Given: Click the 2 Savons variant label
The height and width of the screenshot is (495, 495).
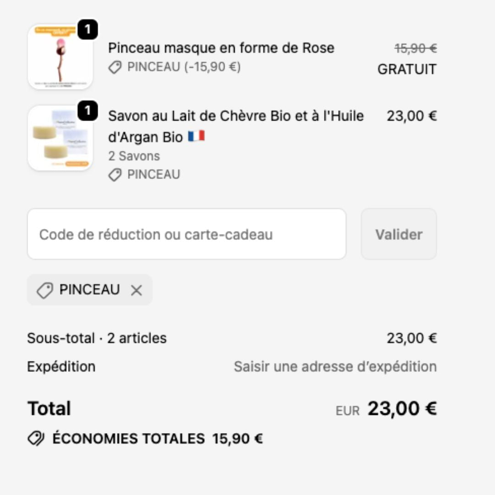Looking at the screenshot, I should tap(134, 156).
